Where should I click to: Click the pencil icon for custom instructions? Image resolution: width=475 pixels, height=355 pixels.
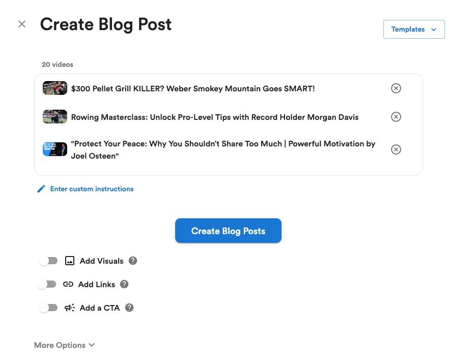(x=41, y=189)
